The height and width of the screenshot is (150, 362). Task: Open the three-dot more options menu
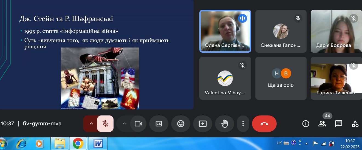click(243, 124)
